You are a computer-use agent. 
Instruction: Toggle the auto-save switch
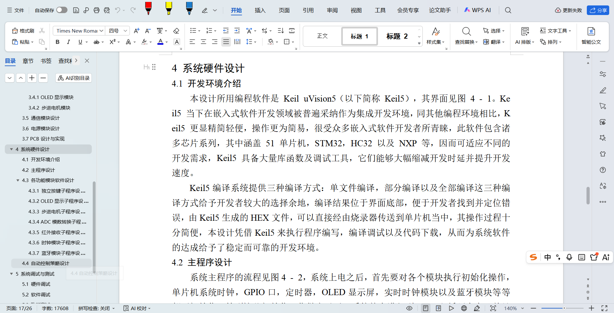pyautogui.click(x=62, y=10)
